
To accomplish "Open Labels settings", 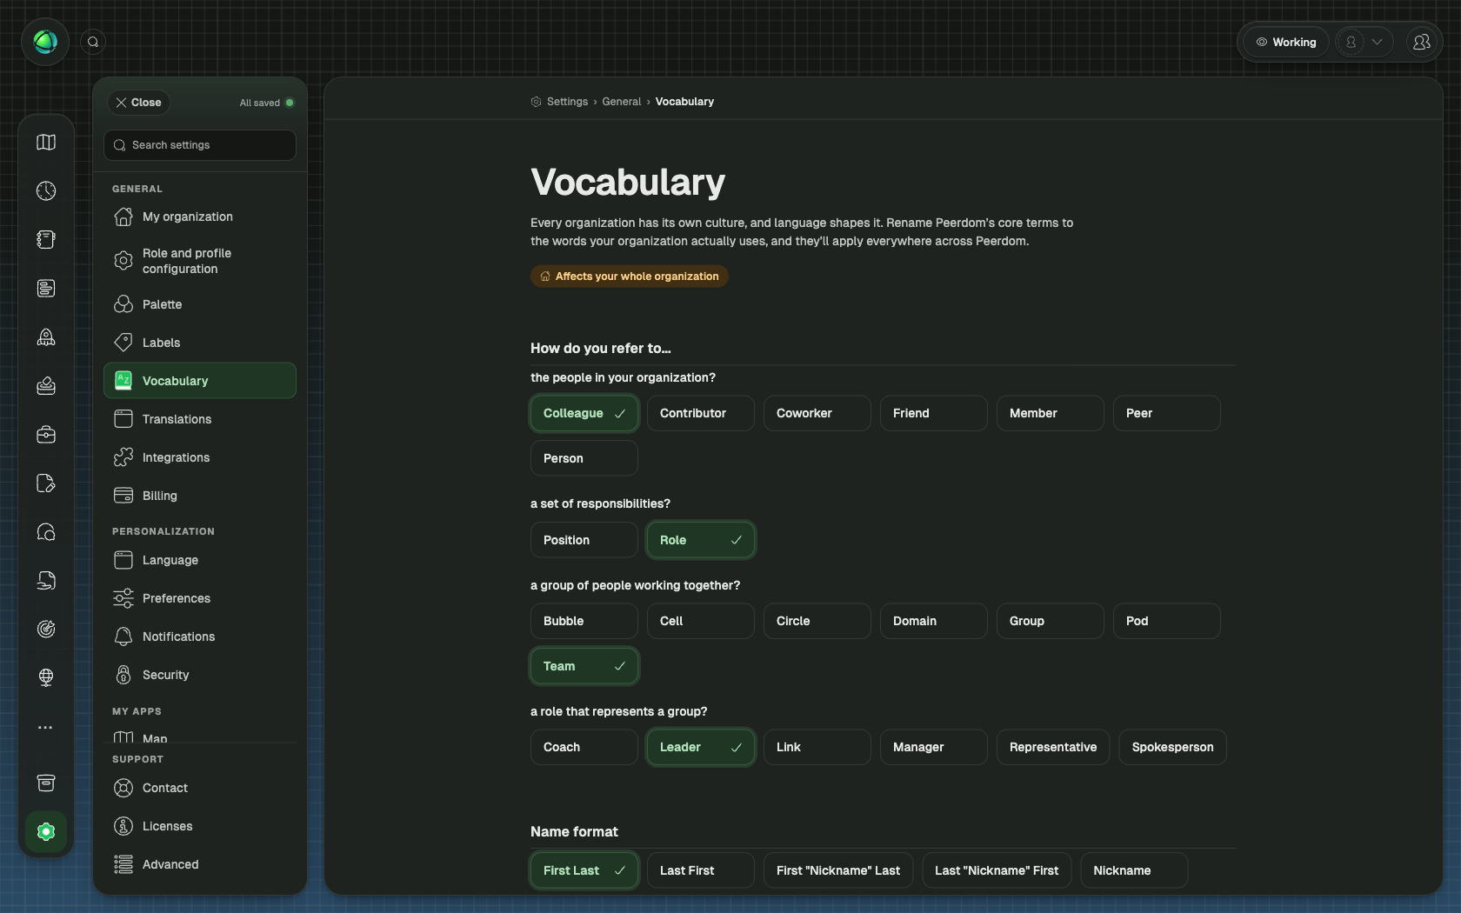I will coord(200,343).
